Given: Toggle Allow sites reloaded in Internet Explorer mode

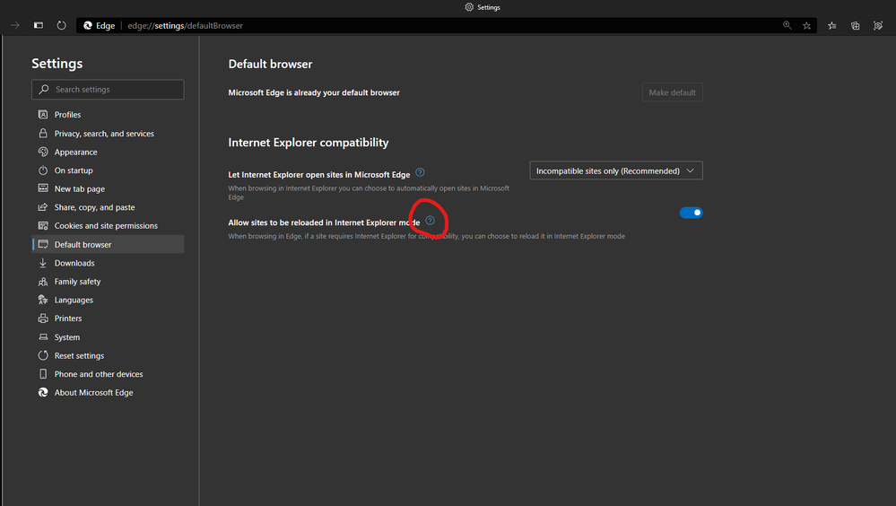Looking at the screenshot, I should (x=691, y=213).
